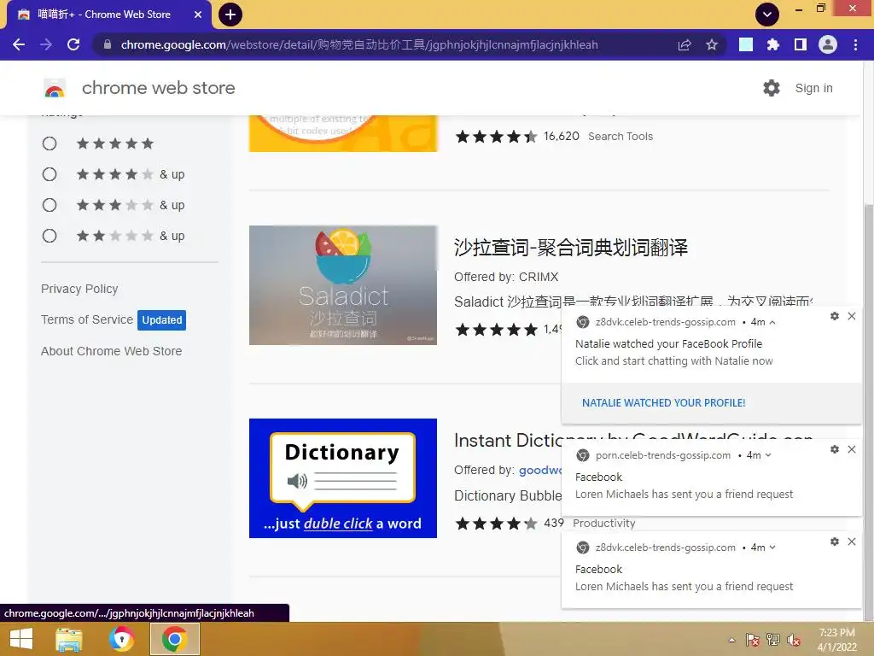Click the light blue extension icon

pos(746,44)
